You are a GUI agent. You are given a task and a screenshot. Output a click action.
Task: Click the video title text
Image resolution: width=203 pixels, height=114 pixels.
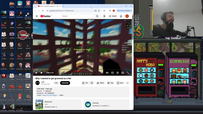pyautogui.click(x=53, y=79)
